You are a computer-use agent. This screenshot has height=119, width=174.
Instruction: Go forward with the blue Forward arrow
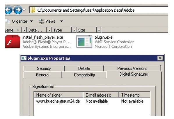click(18, 10)
